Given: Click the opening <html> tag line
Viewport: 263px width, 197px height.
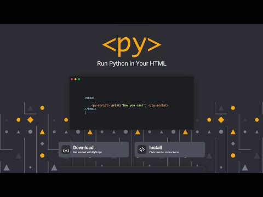Looking at the screenshot, I should click(x=89, y=98).
